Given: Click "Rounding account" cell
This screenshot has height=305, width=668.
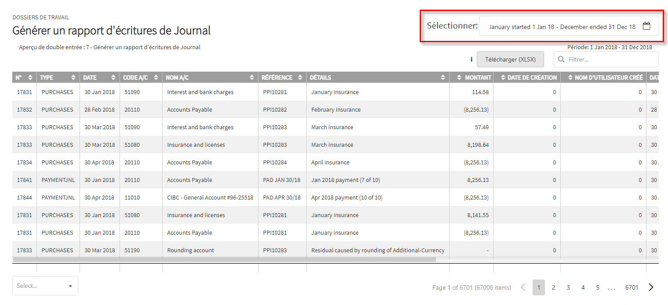Looking at the screenshot, I should (x=190, y=250).
